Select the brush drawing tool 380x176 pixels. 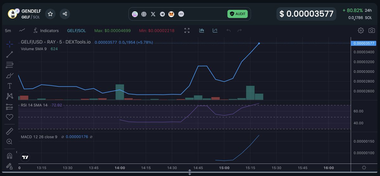tap(9, 75)
